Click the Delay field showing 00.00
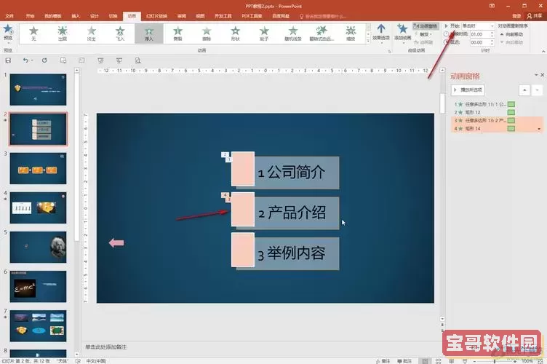The image size is (547, 364). pyautogui.click(x=479, y=42)
